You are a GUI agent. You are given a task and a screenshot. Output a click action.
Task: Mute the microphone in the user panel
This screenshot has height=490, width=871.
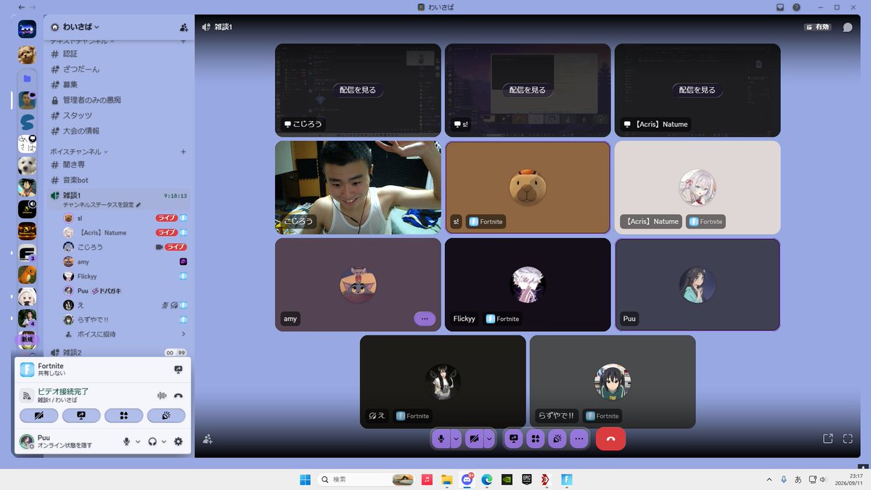(126, 441)
